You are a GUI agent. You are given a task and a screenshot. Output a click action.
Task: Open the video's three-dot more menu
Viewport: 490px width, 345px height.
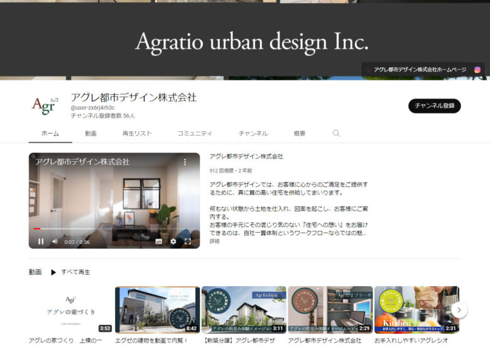tap(185, 162)
